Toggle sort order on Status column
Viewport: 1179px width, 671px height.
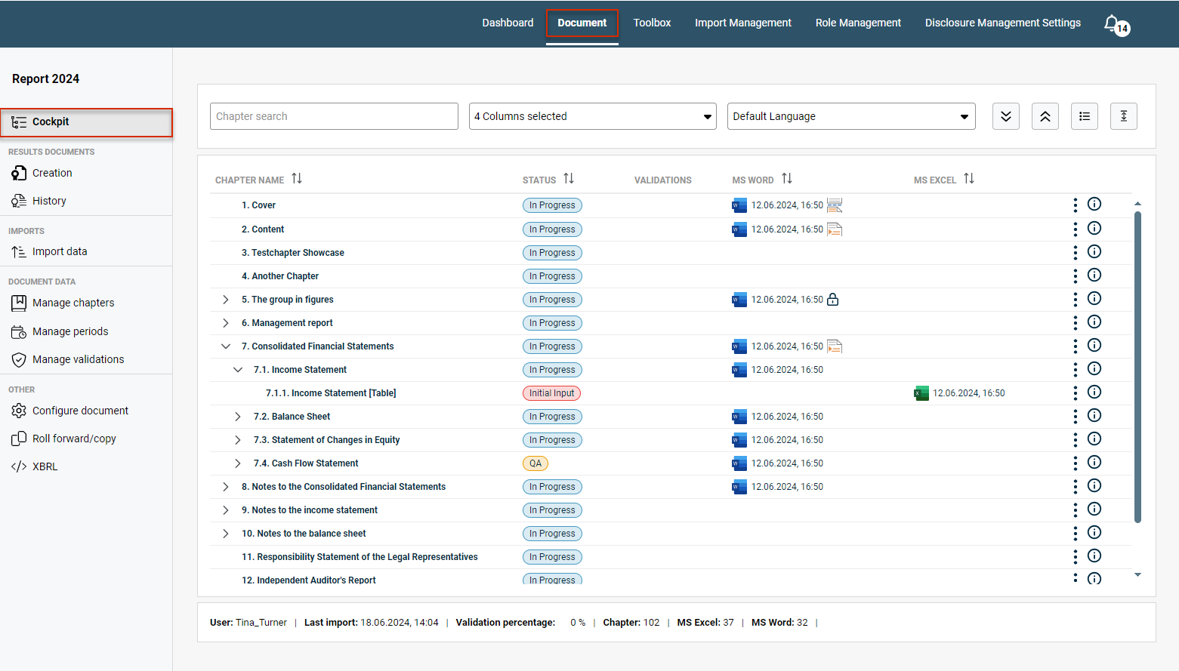(569, 179)
